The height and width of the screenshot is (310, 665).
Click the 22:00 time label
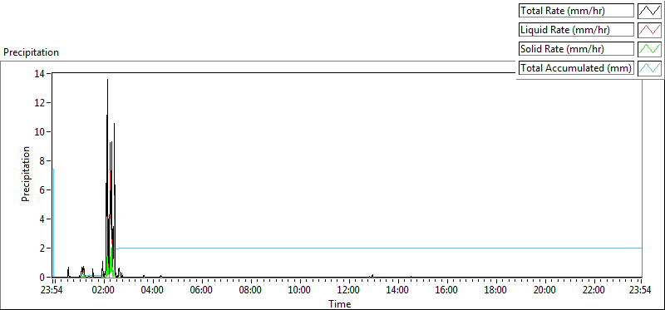[x=594, y=290]
